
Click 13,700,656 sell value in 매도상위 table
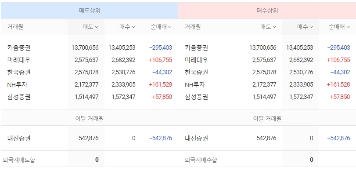tap(85, 48)
